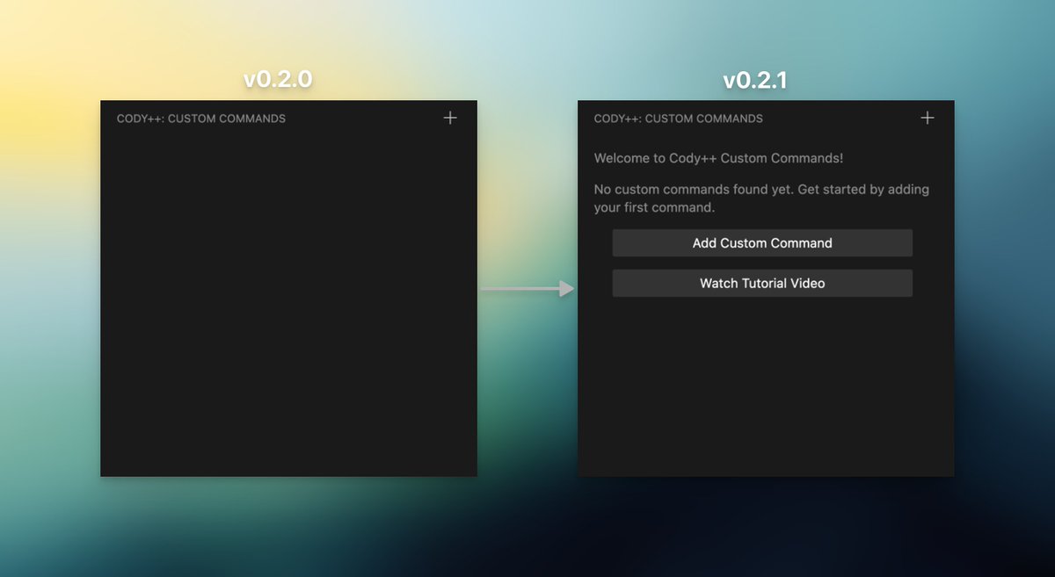This screenshot has width=1055, height=577.
Task: Click the "No custom commands found yet" message
Action: point(761,198)
